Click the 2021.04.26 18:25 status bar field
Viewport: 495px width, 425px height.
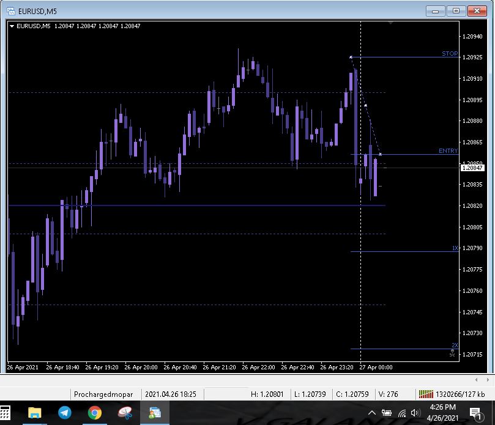[x=171, y=394]
